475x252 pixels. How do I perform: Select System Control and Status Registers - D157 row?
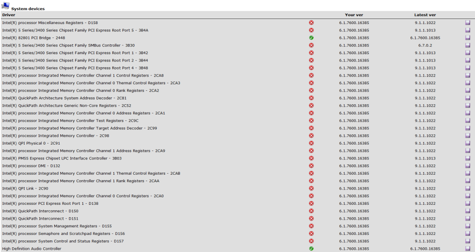(237, 241)
